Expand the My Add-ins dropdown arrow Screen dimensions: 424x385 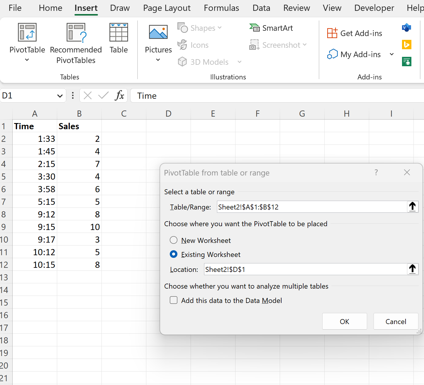pyautogui.click(x=392, y=54)
